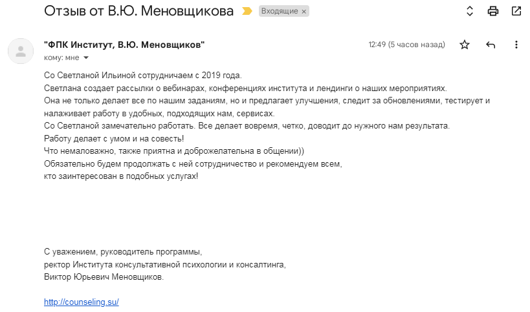Print the email using the printer icon

point(493,11)
